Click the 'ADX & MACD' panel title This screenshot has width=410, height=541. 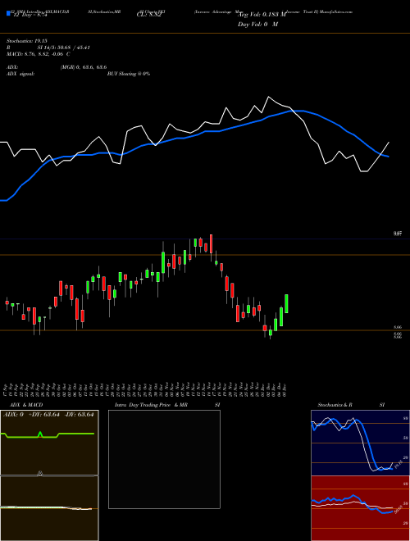pyautogui.click(x=26, y=405)
